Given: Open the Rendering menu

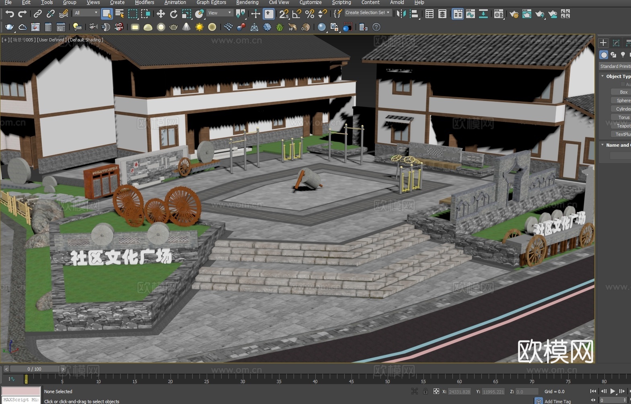Looking at the screenshot, I should 247,2.
